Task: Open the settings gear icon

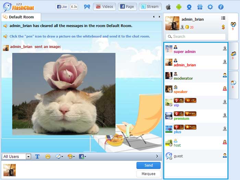Action: pos(210,7)
